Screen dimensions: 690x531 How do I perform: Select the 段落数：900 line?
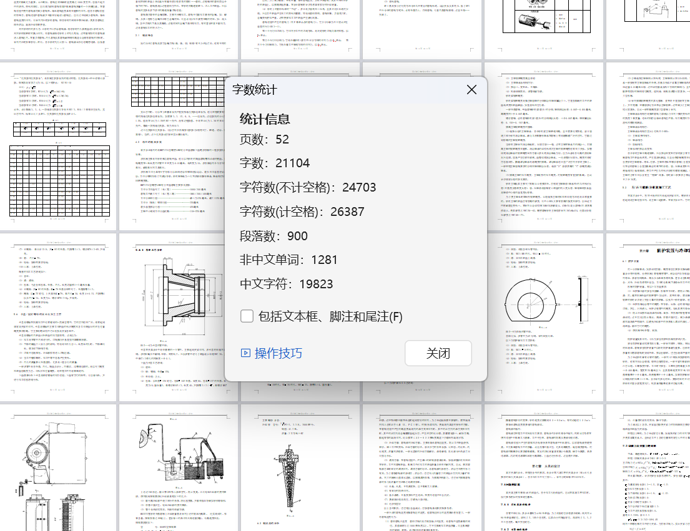pos(274,236)
